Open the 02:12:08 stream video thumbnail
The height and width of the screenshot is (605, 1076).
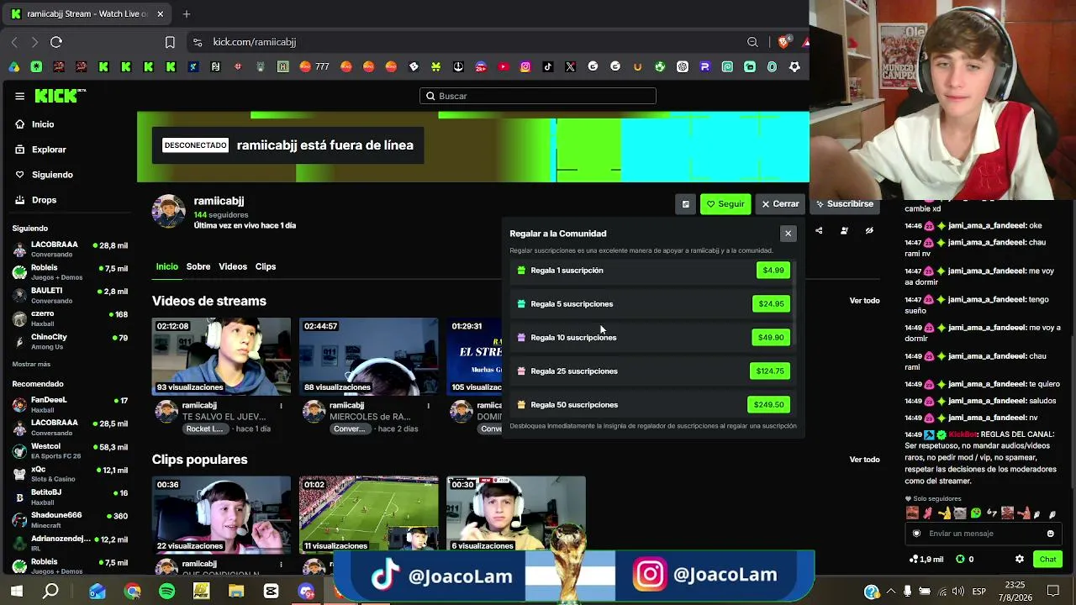pos(221,356)
